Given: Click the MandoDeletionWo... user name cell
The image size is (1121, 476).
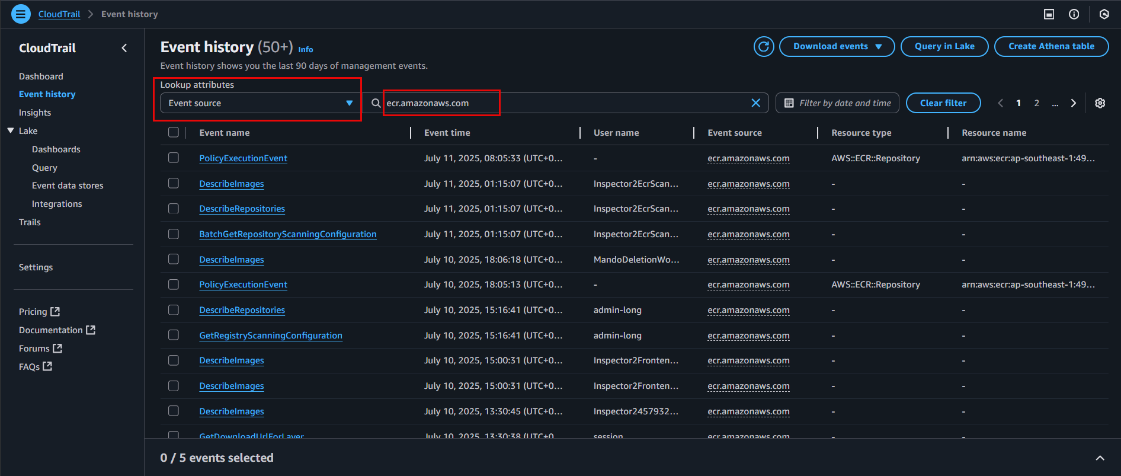Looking at the screenshot, I should pos(636,260).
